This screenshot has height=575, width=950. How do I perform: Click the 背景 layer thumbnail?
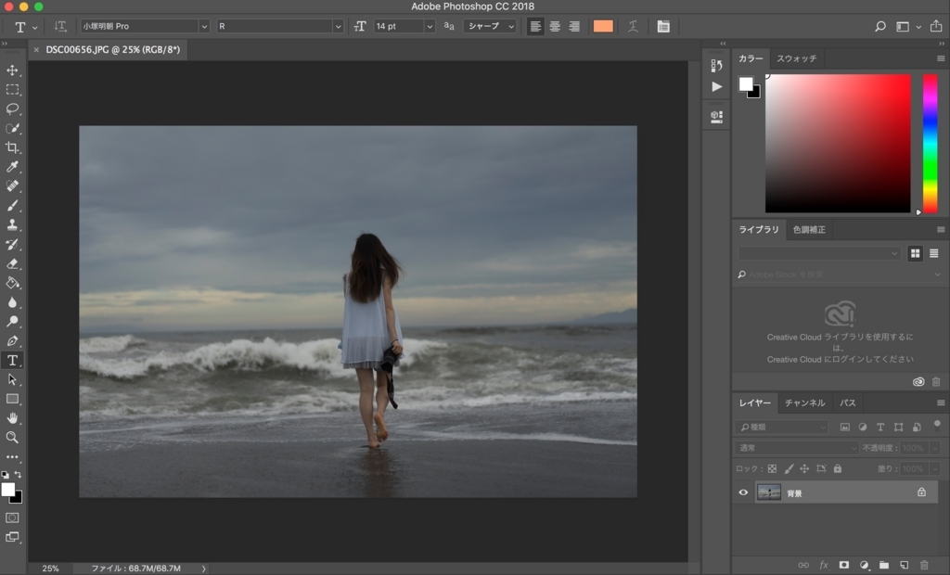tap(768, 492)
